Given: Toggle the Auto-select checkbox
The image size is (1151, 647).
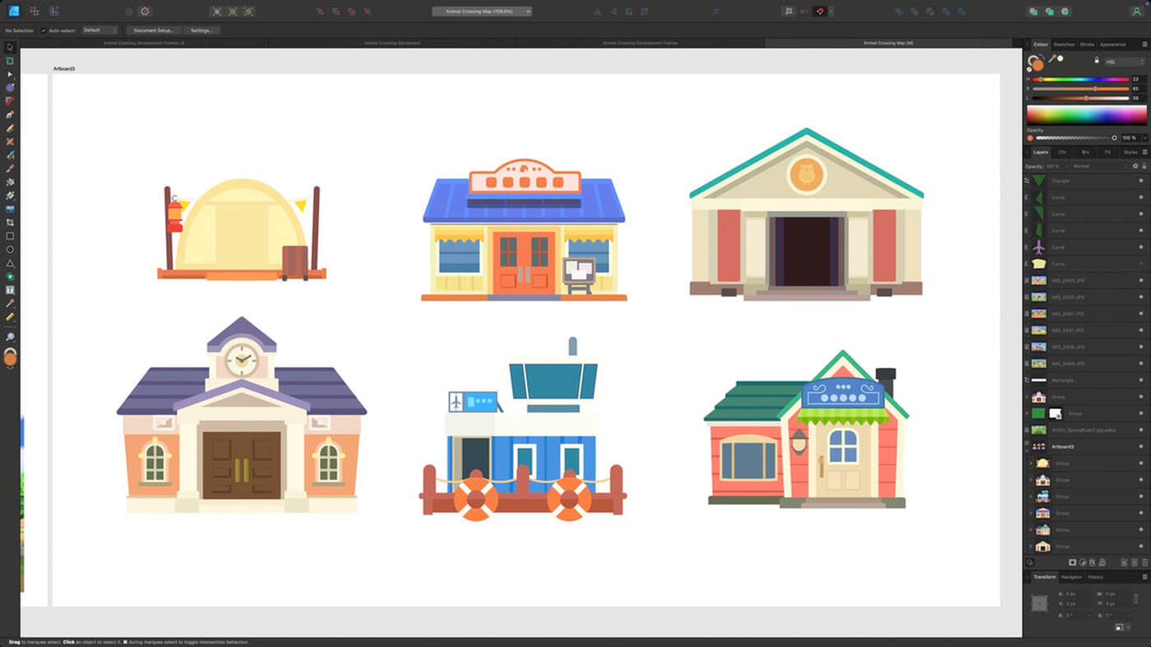Looking at the screenshot, I should [44, 30].
